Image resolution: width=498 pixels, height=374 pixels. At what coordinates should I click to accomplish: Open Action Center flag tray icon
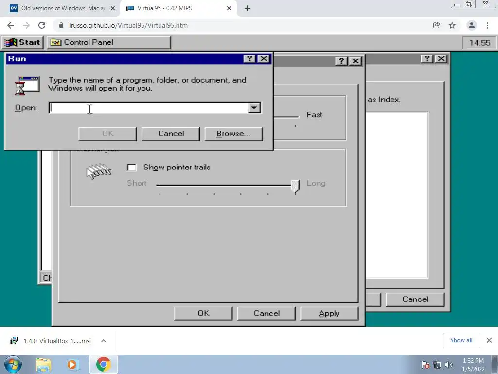[x=426, y=365]
